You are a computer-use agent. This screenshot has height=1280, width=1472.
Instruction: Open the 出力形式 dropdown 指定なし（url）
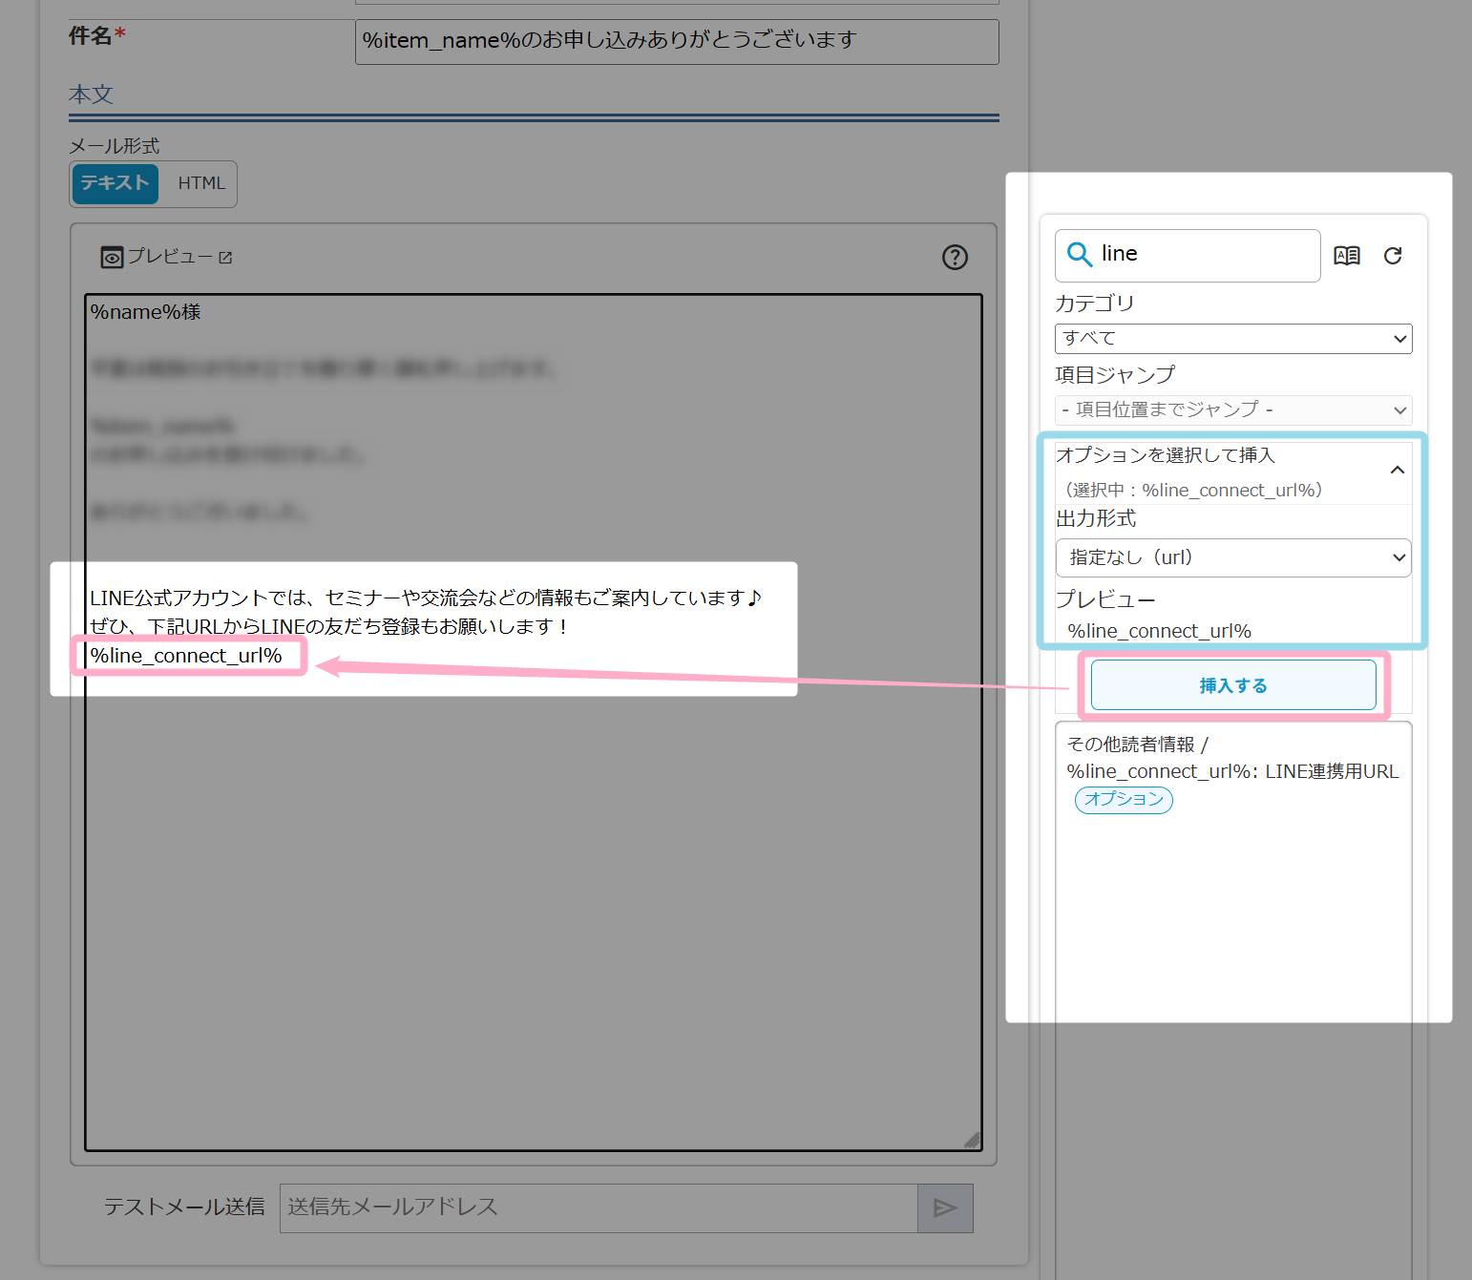1232,557
